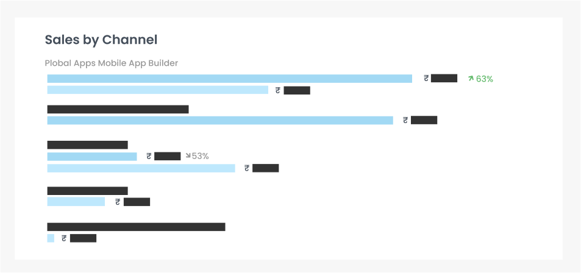Screen dimensions: 581x273
Task: Click the rupee symbol after the top bar
Action: click(x=427, y=78)
